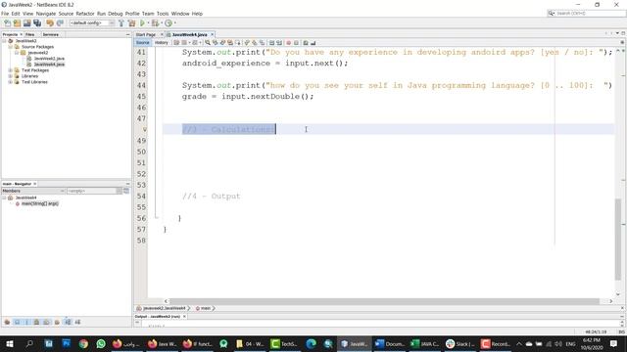The image size is (627, 352).
Task: Open WhatsApp from the taskbar
Action: [101, 343]
